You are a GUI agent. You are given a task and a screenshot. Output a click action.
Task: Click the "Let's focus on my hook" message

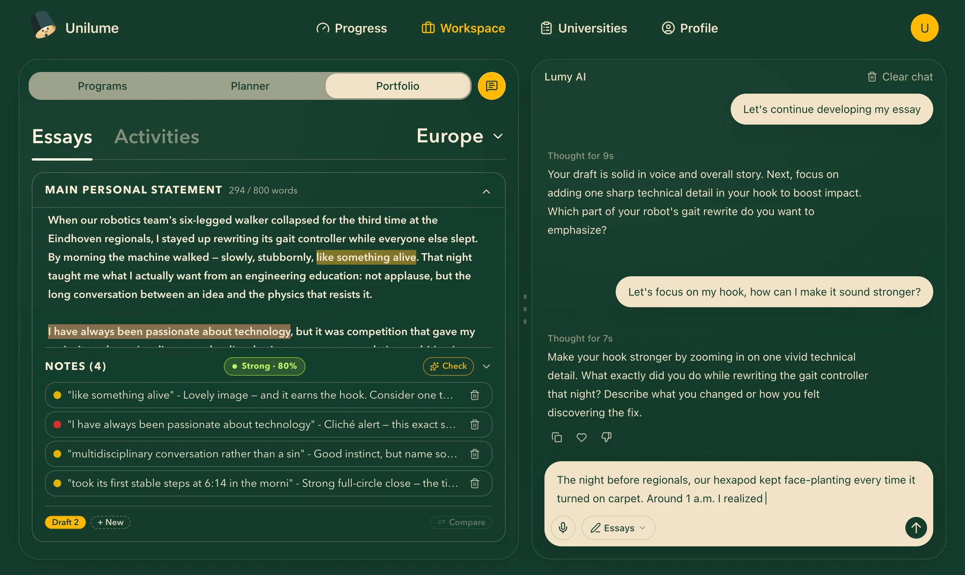tap(774, 291)
